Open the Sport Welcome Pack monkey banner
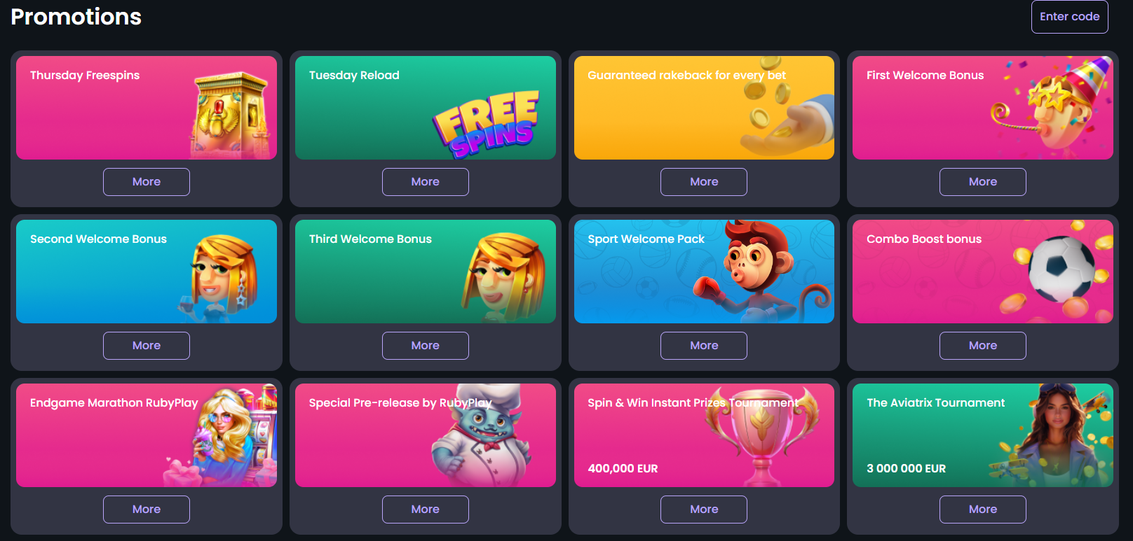Viewport: 1133px width, 541px height. click(x=704, y=272)
